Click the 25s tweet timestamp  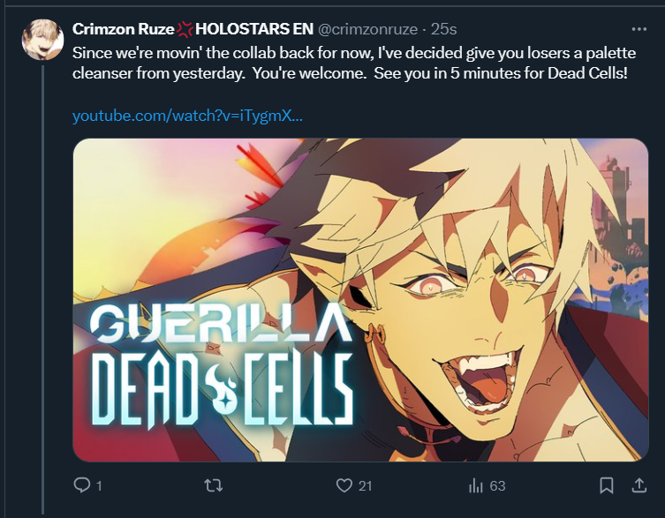click(x=443, y=29)
